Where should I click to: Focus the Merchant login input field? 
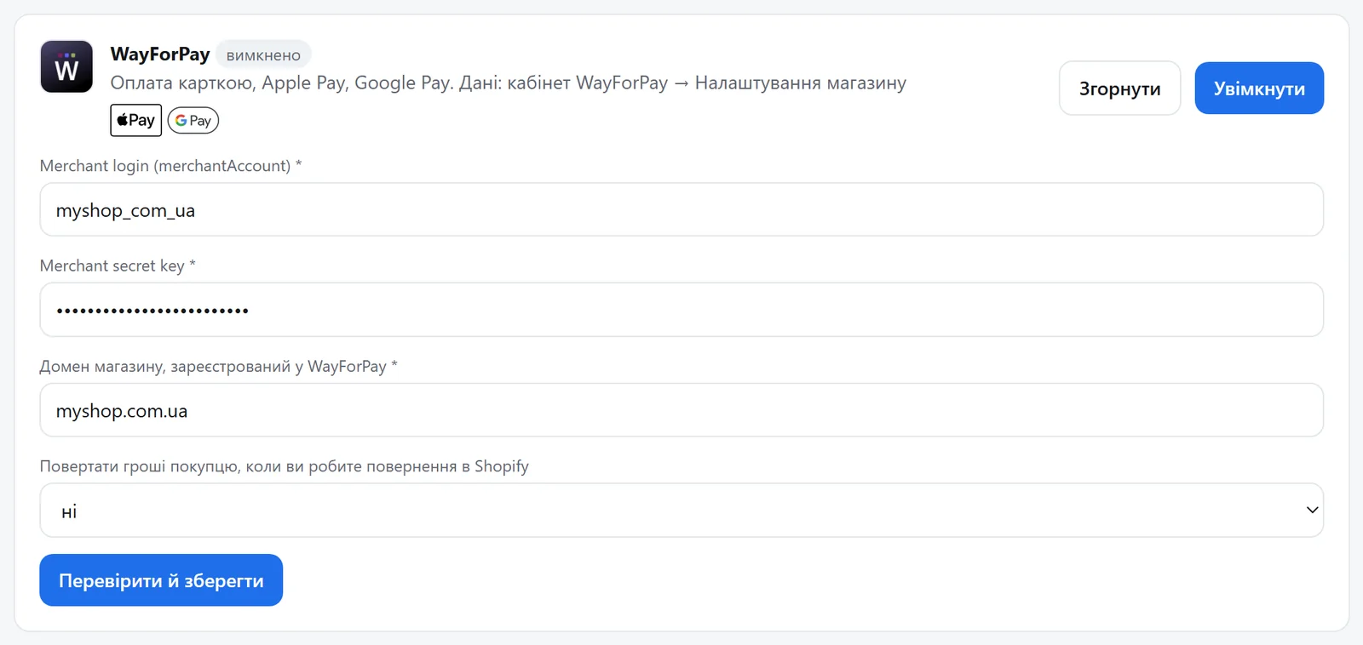pos(681,209)
